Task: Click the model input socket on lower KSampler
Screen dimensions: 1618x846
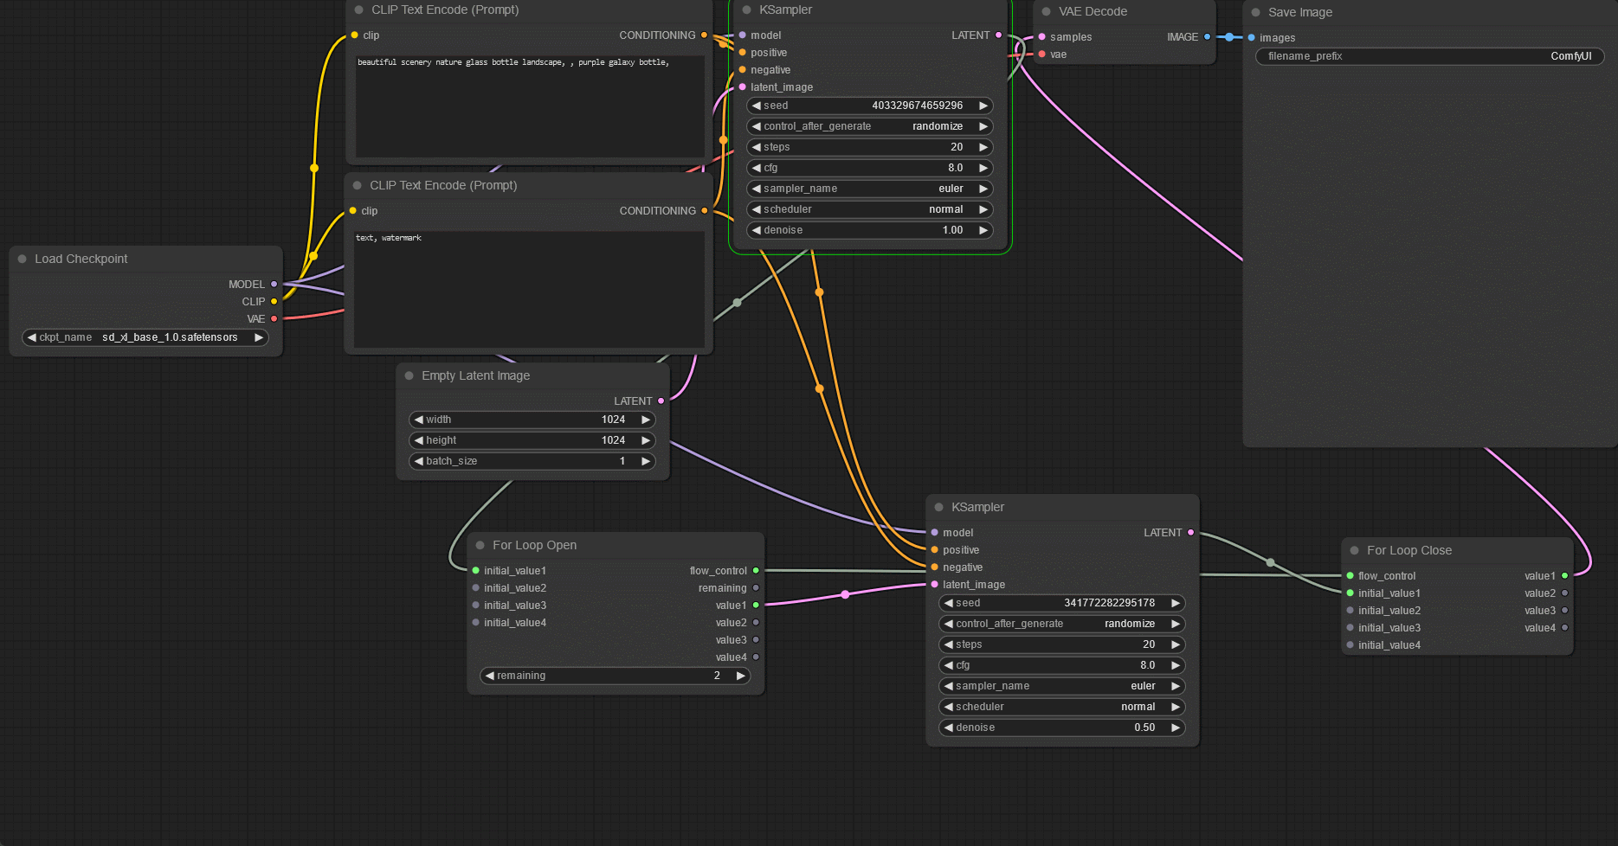Action: [935, 532]
